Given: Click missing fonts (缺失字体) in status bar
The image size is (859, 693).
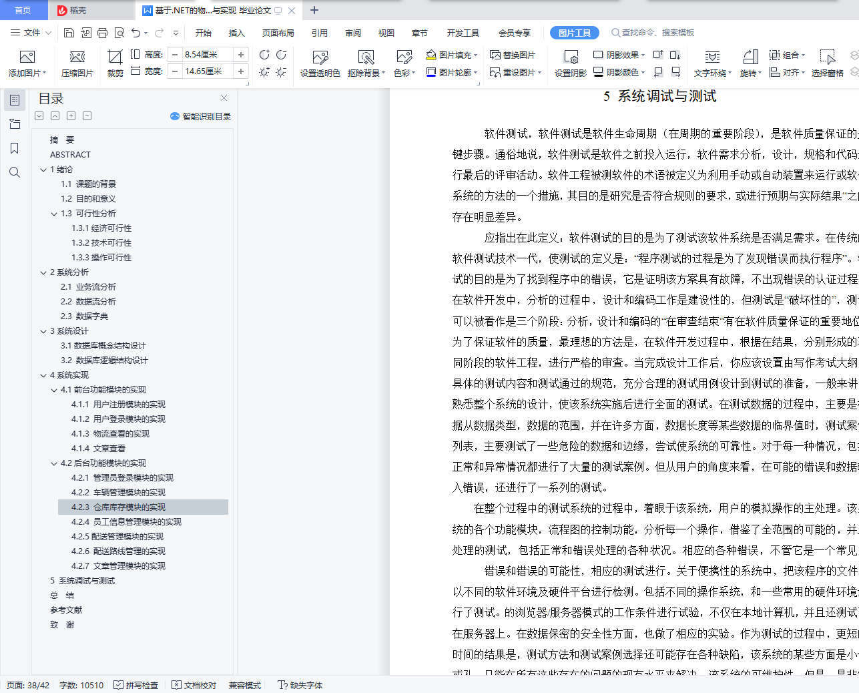Looking at the screenshot, I should (x=300, y=685).
